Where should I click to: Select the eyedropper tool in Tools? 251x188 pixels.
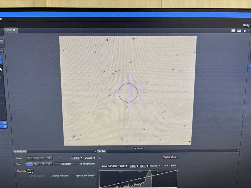click(49, 164)
